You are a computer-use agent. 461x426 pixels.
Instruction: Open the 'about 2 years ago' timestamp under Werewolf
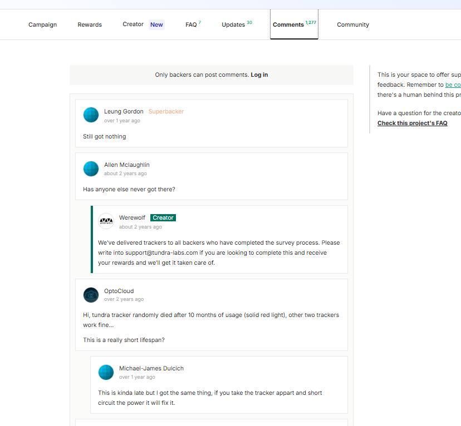tap(140, 227)
